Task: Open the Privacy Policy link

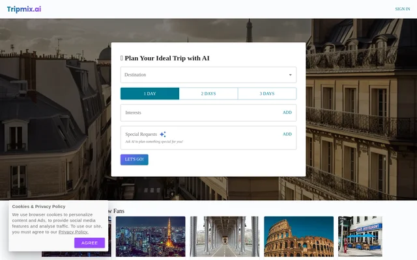Action: point(74,232)
